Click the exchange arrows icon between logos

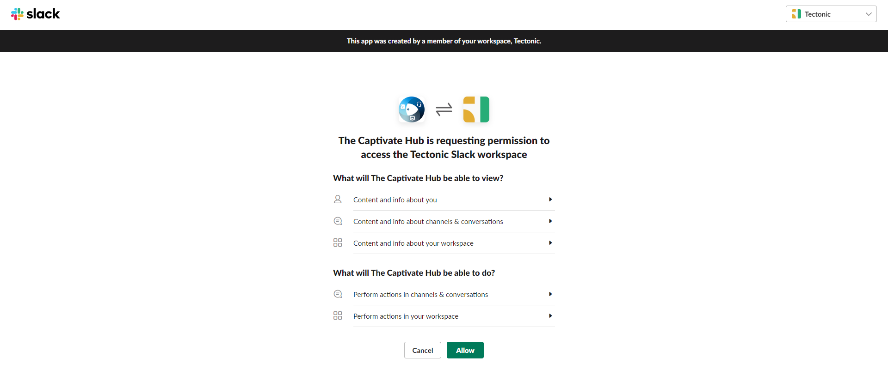[x=444, y=109]
